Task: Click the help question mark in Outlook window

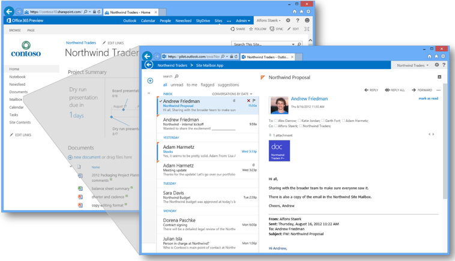Action: [x=444, y=65]
